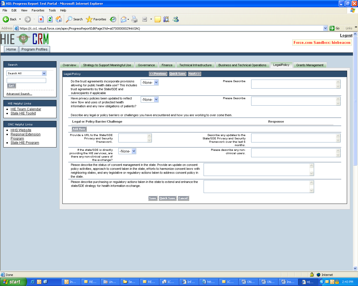Click the browser Back arrow icon
The image size is (358, 286).
(6, 19)
